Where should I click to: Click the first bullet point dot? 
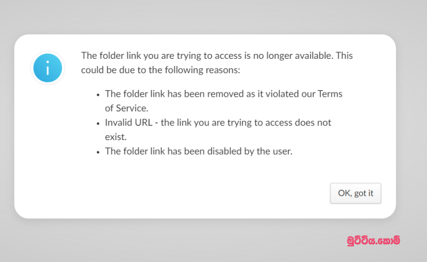pos(98,94)
